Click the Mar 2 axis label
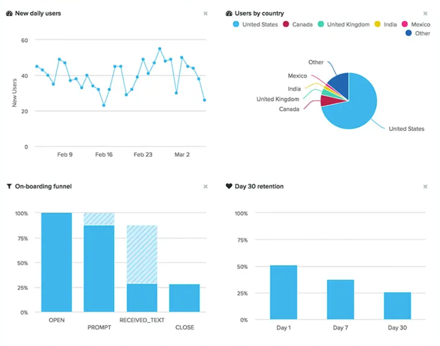Screen dimensions: 440x346 click(x=182, y=154)
